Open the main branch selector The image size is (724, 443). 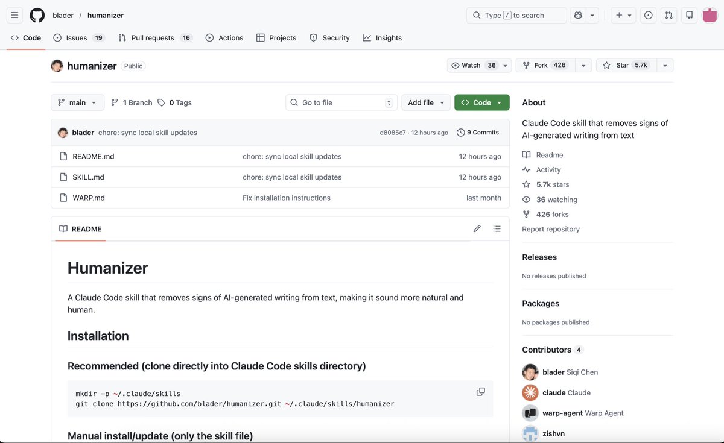click(x=77, y=102)
